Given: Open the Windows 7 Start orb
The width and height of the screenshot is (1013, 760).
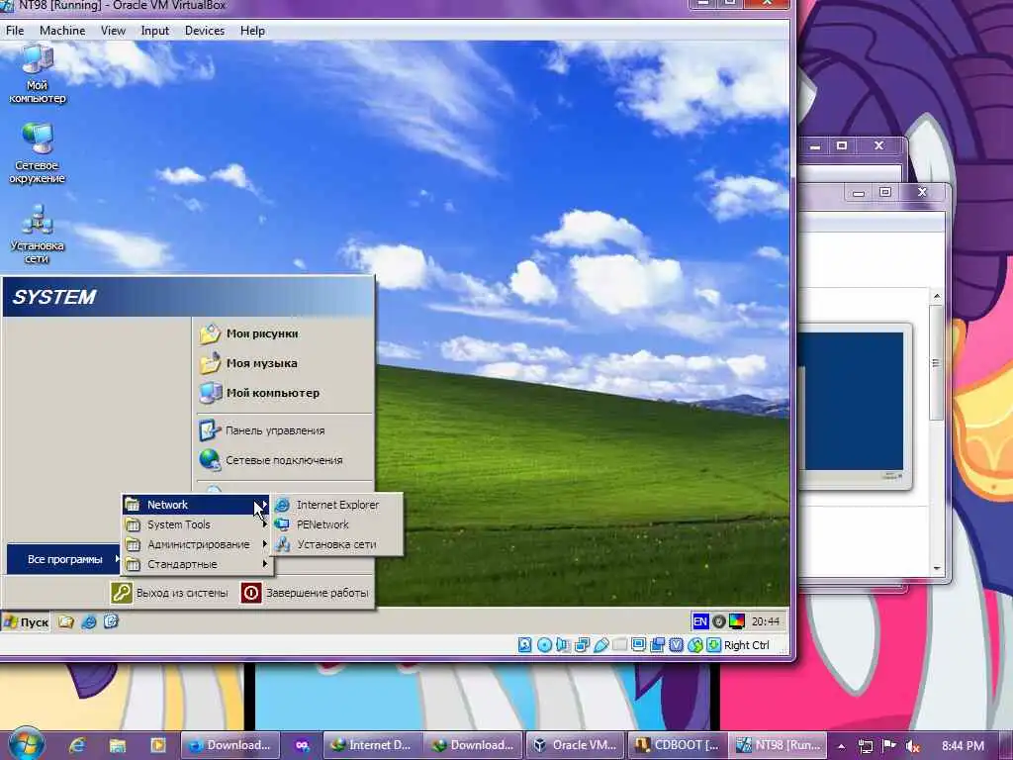Looking at the screenshot, I should (x=25, y=744).
